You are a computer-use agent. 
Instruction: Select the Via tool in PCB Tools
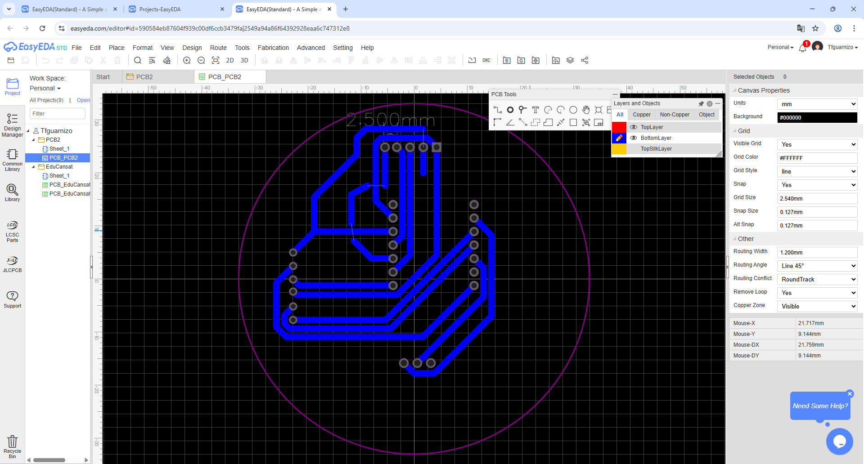coord(522,110)
